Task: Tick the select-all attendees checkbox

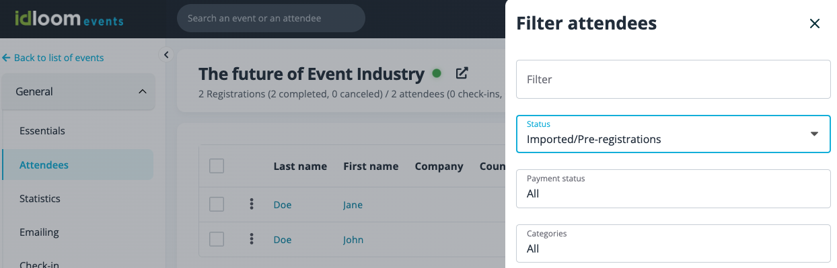Action: pos(217,165)
